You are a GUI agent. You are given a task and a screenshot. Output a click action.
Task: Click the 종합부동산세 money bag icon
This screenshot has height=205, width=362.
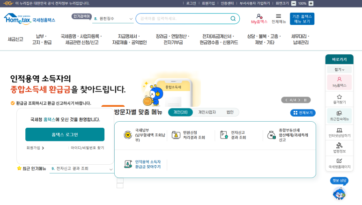[272, 135]
